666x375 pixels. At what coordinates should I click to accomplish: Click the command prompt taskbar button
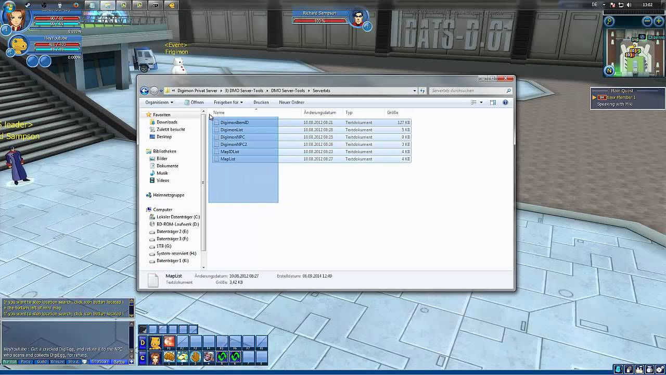[155, 5]
